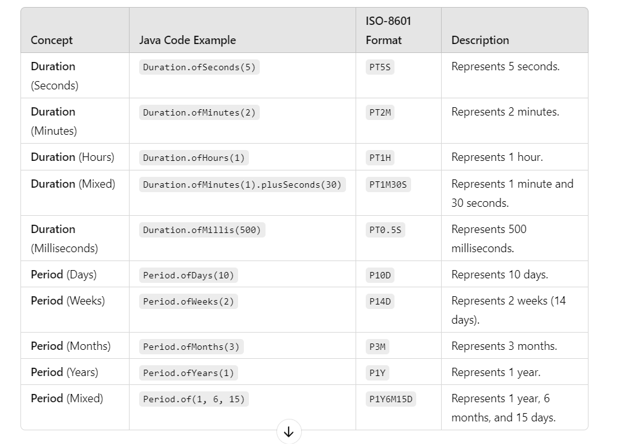
Task: Select the Duration.ofMinutes(1).plusSeconds(30) code
Action: coord(243,185)
